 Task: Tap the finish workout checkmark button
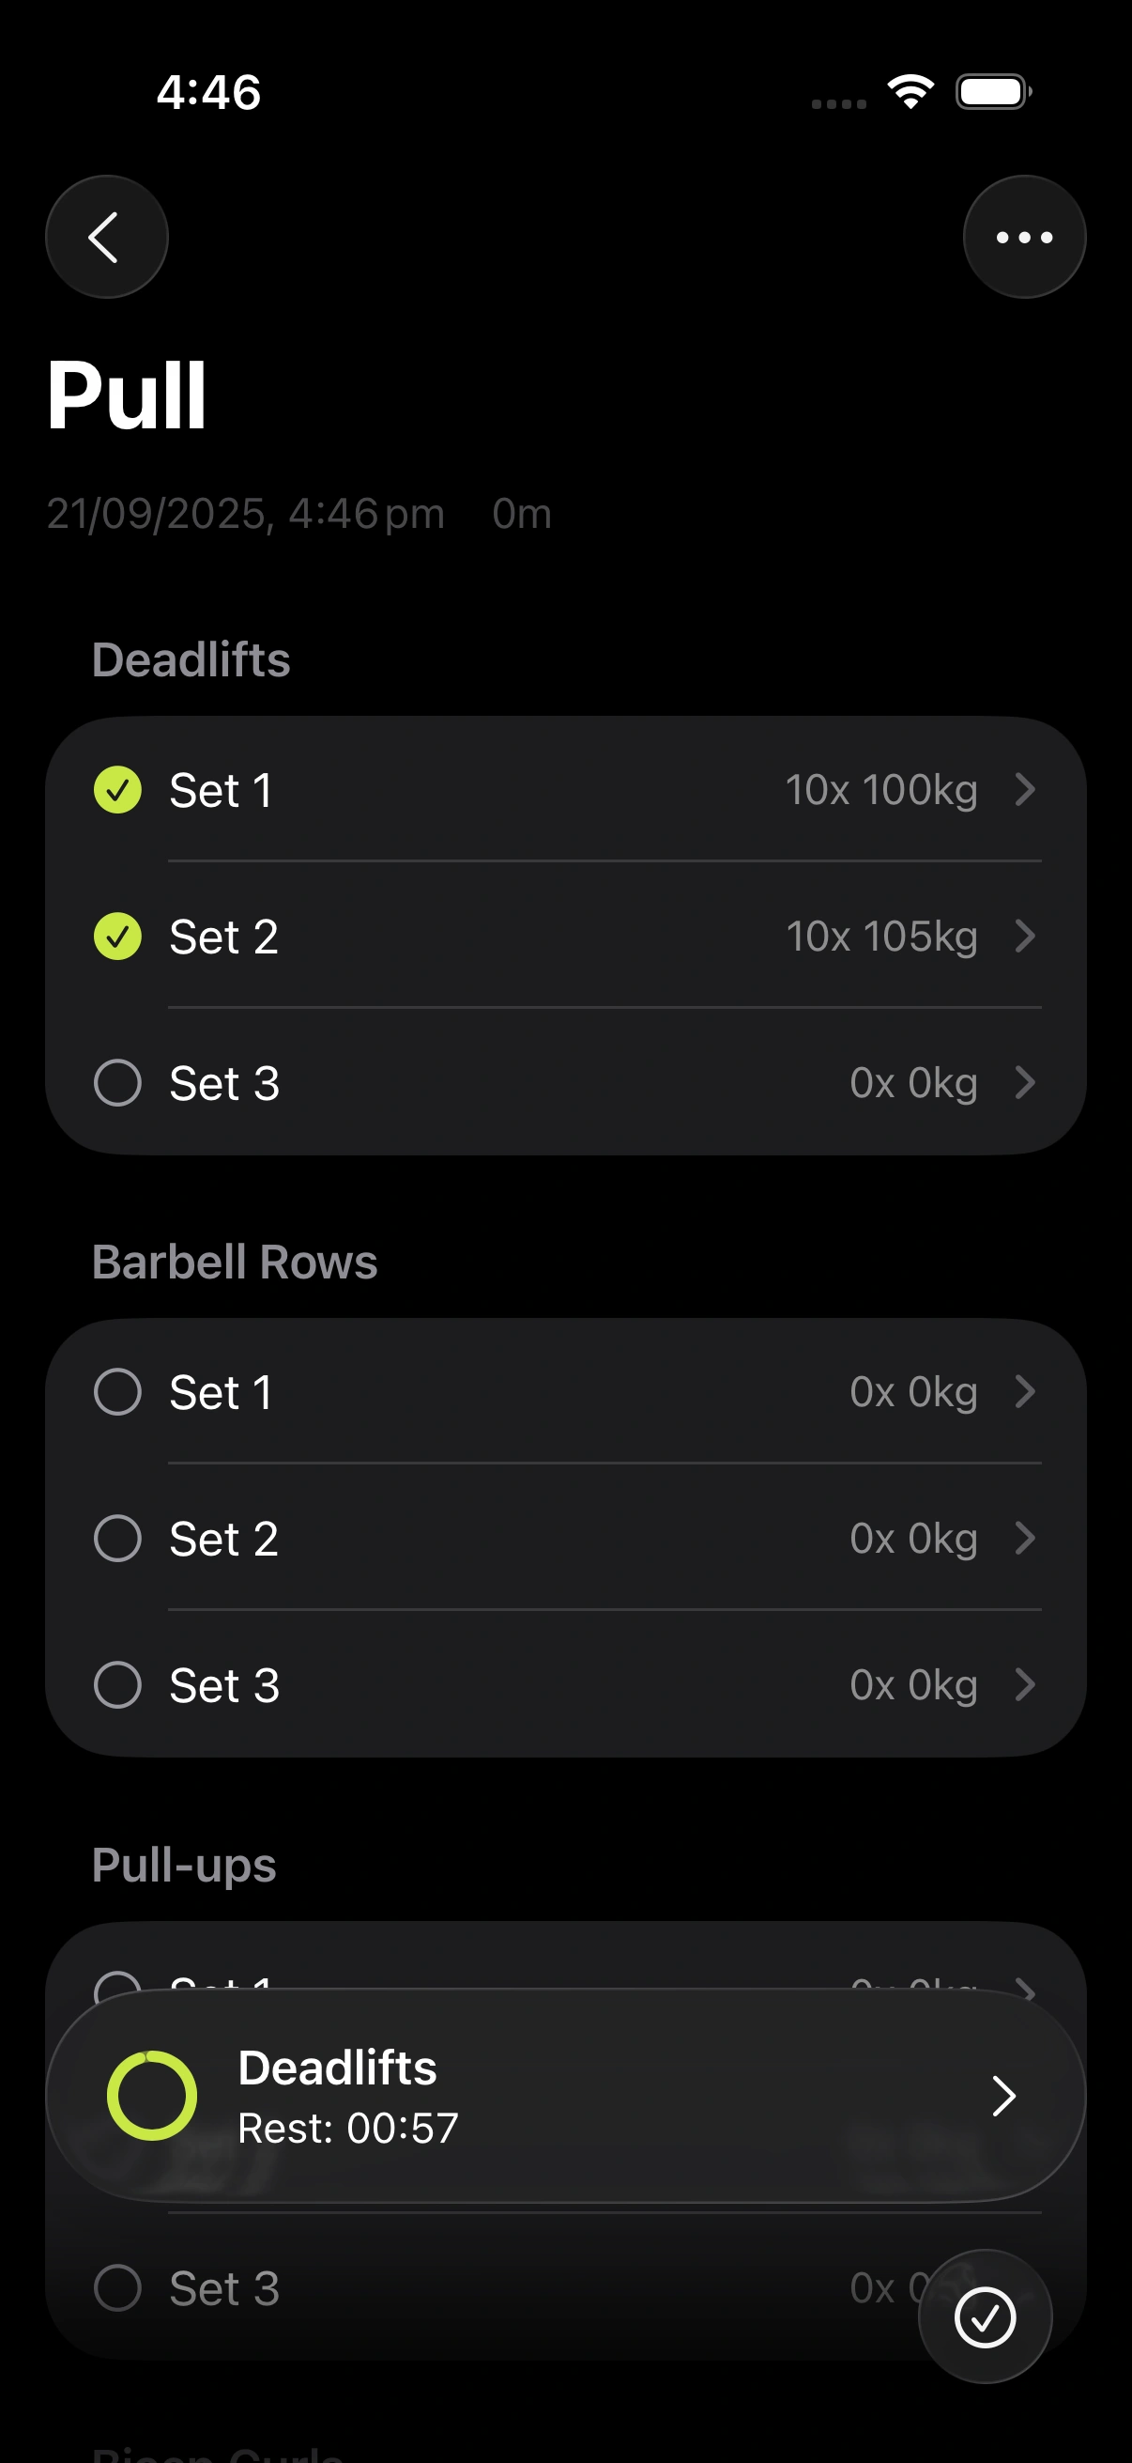[x=984, y=2316]
